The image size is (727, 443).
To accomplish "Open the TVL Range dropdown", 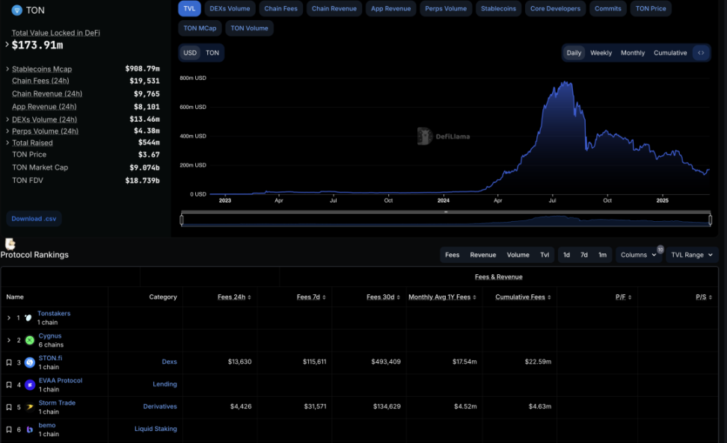I will 692,255.
